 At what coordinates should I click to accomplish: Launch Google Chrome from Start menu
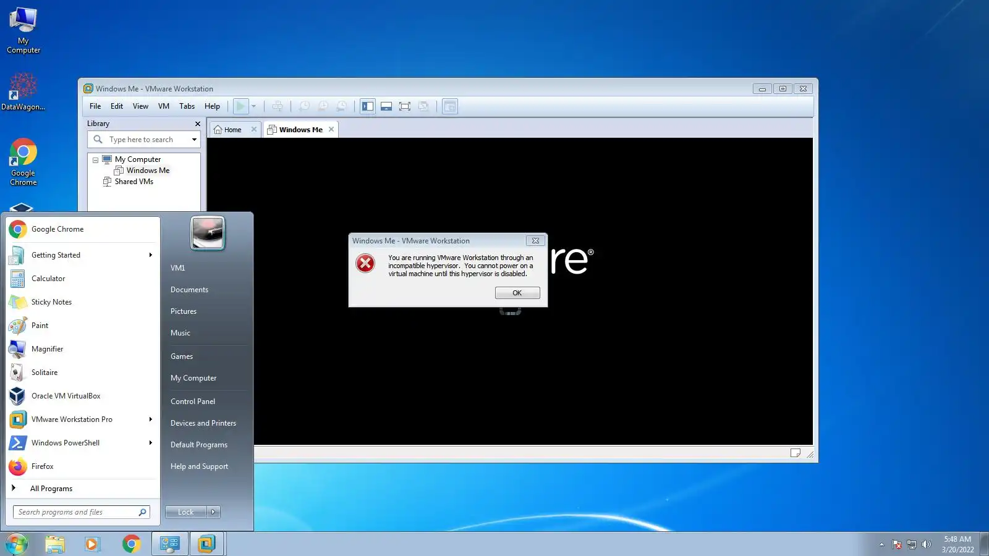pos(83,229)
